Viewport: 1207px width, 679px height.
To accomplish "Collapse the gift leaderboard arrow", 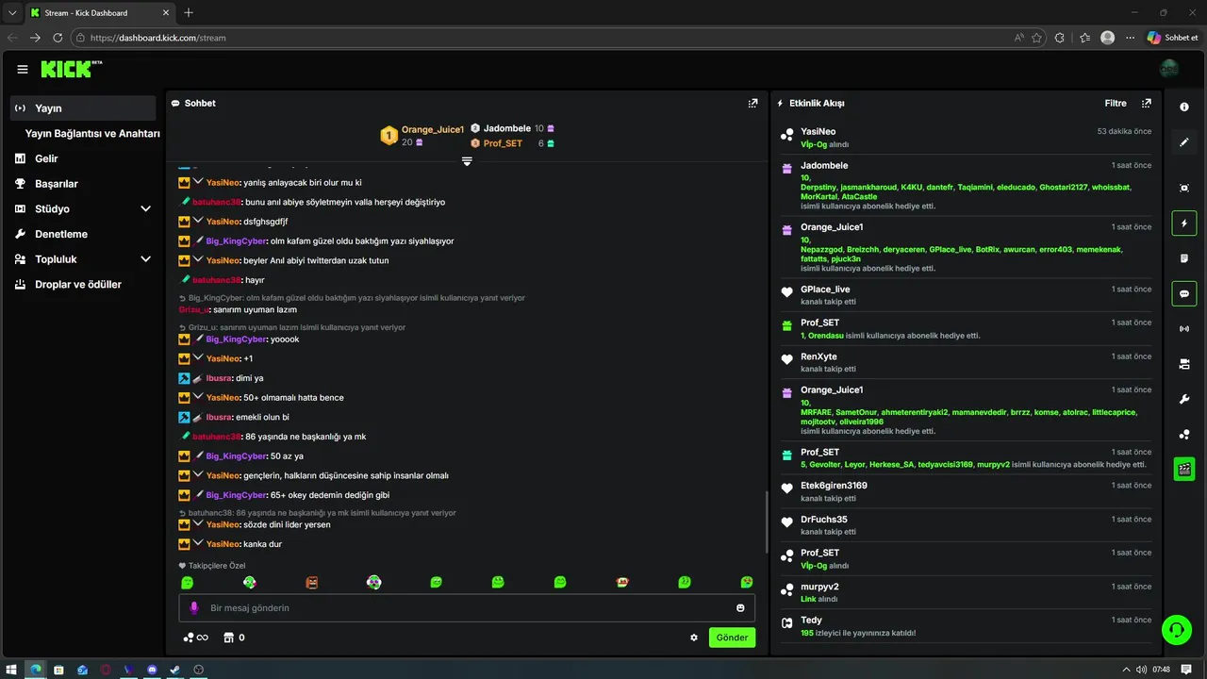I will (x=467, y=161).
